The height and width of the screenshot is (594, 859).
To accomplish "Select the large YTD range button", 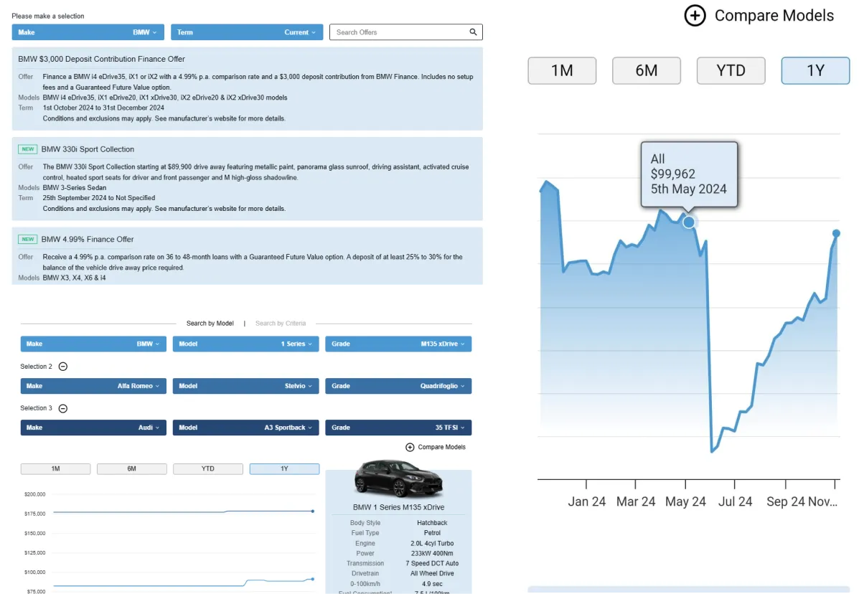I will 731,70.
